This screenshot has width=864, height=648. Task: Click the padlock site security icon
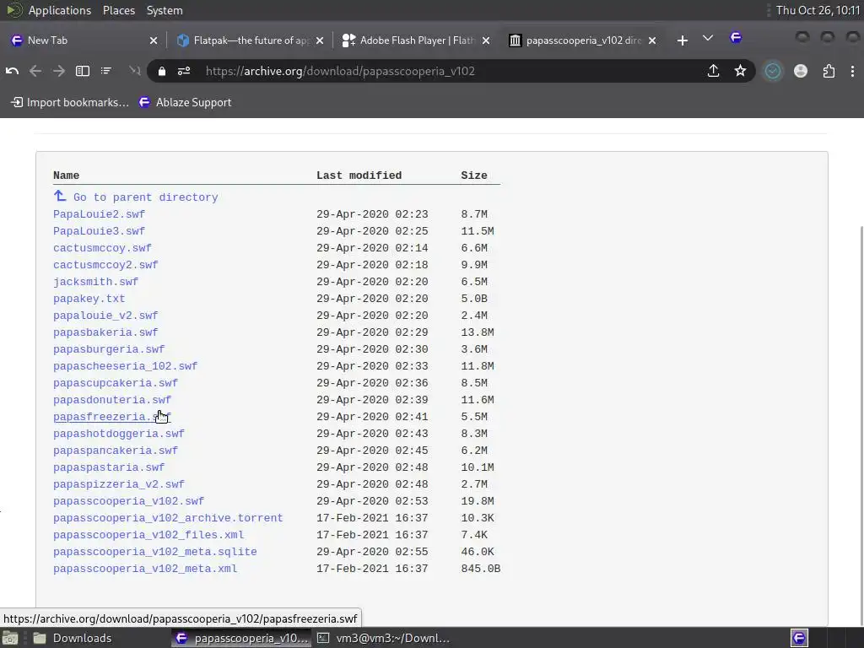coord(161,71)
